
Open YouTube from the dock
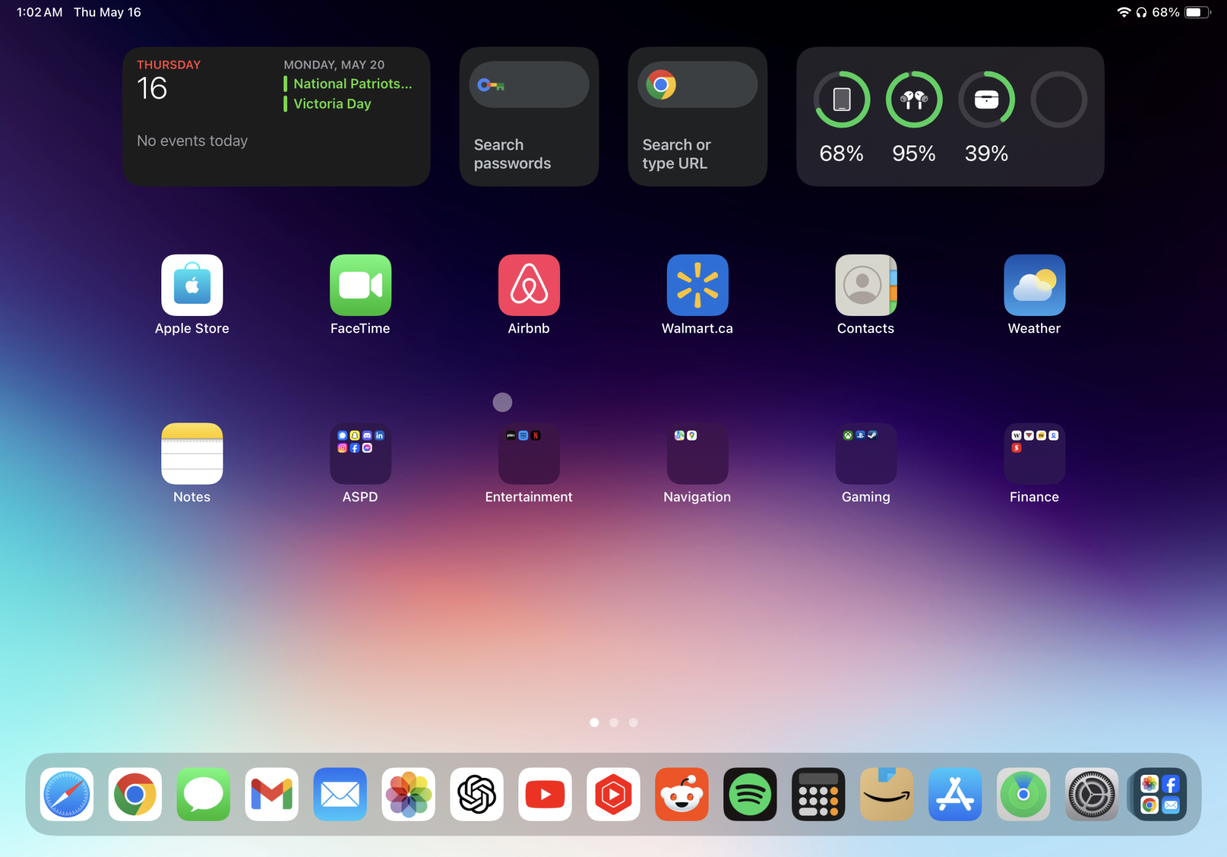pyautogui.click(x=545, y=794)
